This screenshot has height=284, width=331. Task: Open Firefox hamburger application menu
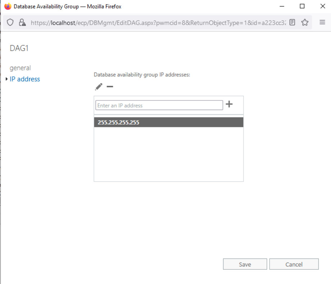pyautogui.click(x=322, y=22)
